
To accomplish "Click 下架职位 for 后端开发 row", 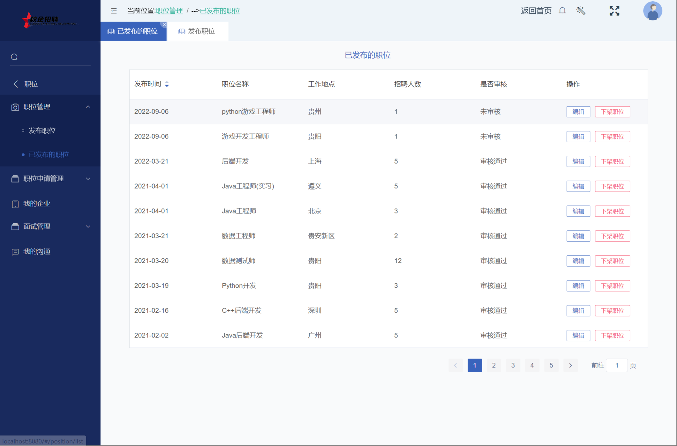I will tap(612, 161).
